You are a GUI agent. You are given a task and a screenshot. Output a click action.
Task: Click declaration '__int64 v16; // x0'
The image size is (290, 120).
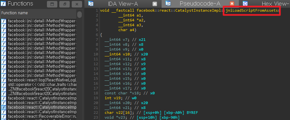click(x=125, y=83)
